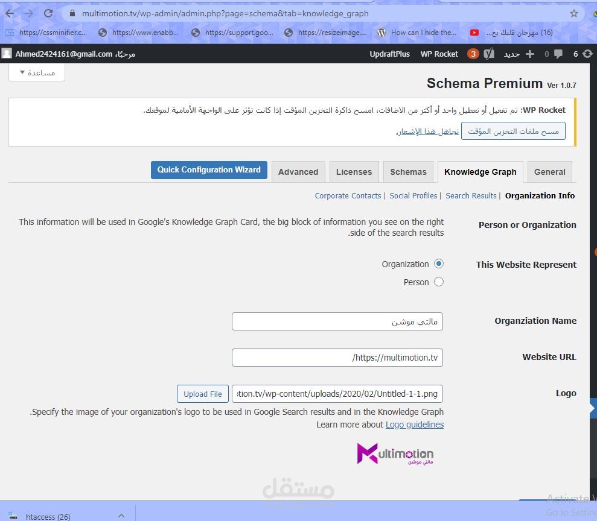Open the YouTube bookmark icon
This screenshot has width=597, height=521.
474,33
